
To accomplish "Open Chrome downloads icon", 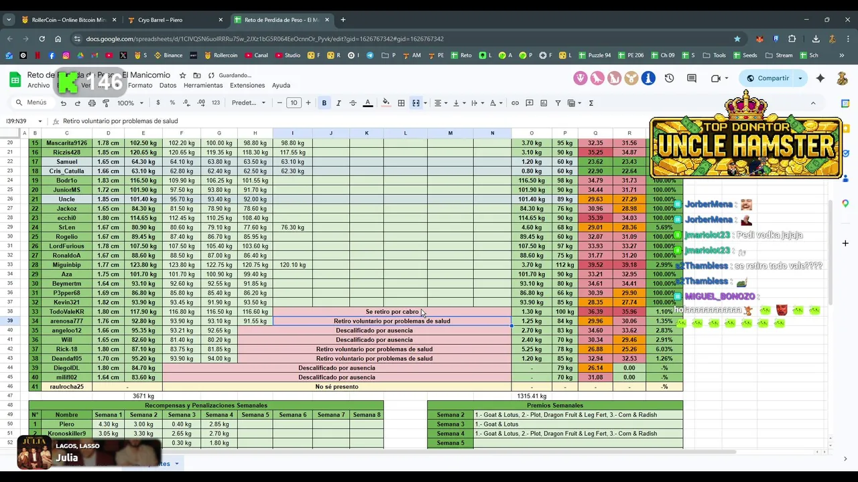I will pyautogui.click(x=816, y=39).
